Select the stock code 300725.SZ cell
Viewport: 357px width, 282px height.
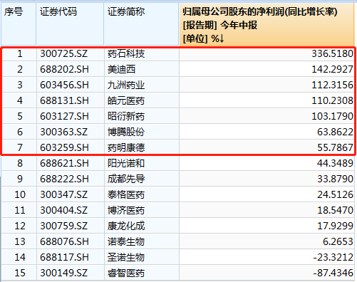pyautogui.click(x=71, y=53)
